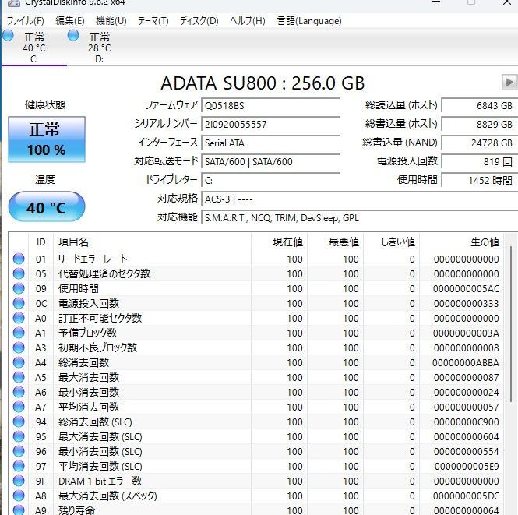The width and height of the screenshot is (518, 515).
Task: Click the 最悪値 column header
Action: tap(335, 242)
